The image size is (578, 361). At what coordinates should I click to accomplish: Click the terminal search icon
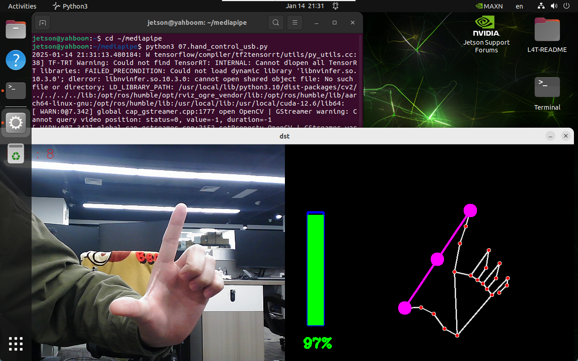point(276,23)
